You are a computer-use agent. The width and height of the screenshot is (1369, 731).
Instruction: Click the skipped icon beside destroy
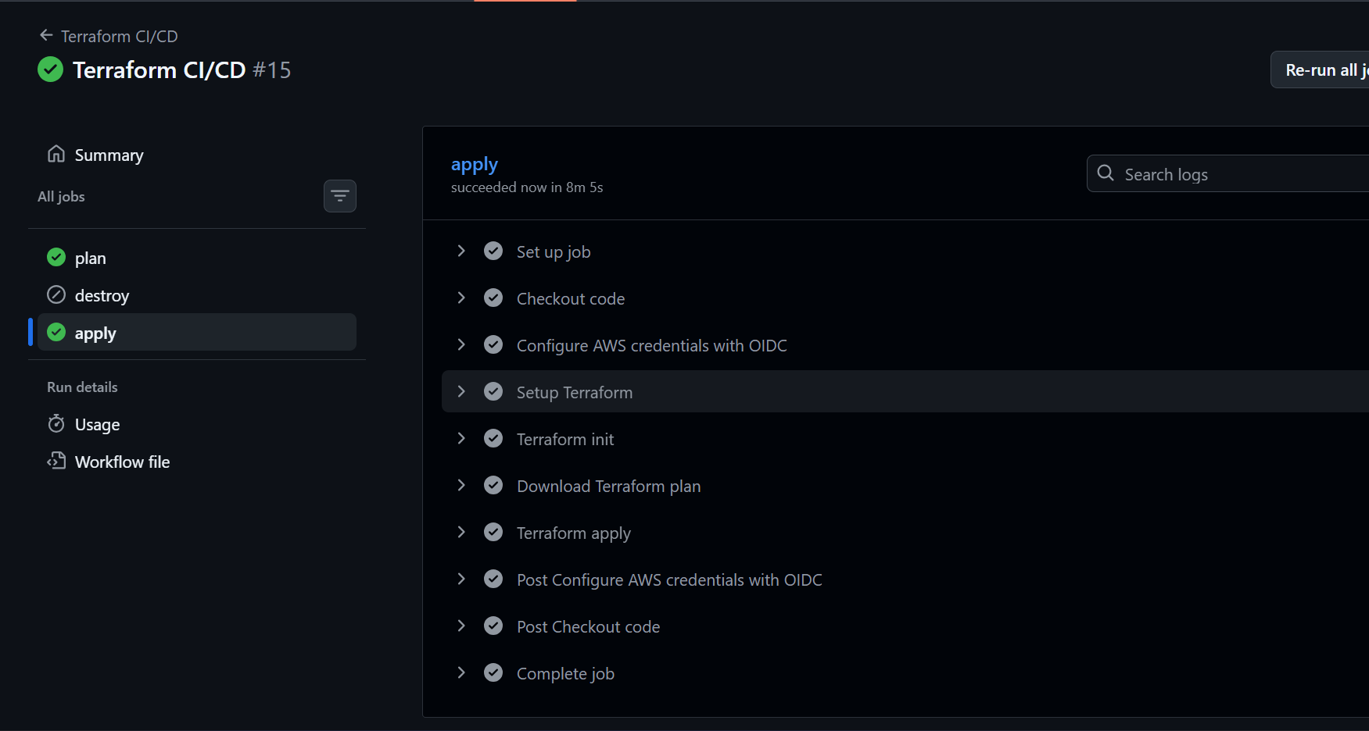[56, 294]
